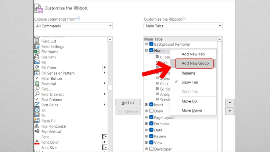Check the Developer tab checkbox
The image size is (270, 152).
151,149
